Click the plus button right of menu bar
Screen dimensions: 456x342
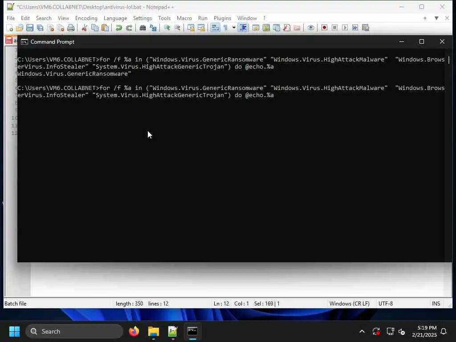point(425,18)
